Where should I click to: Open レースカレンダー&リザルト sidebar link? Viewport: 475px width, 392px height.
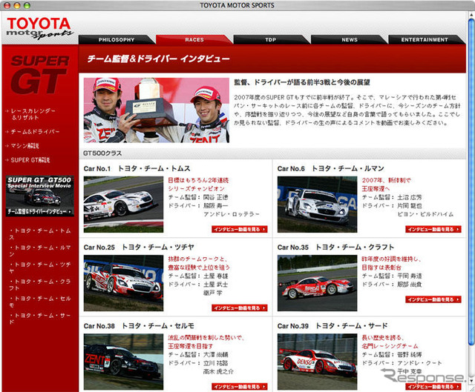point(33,114)
